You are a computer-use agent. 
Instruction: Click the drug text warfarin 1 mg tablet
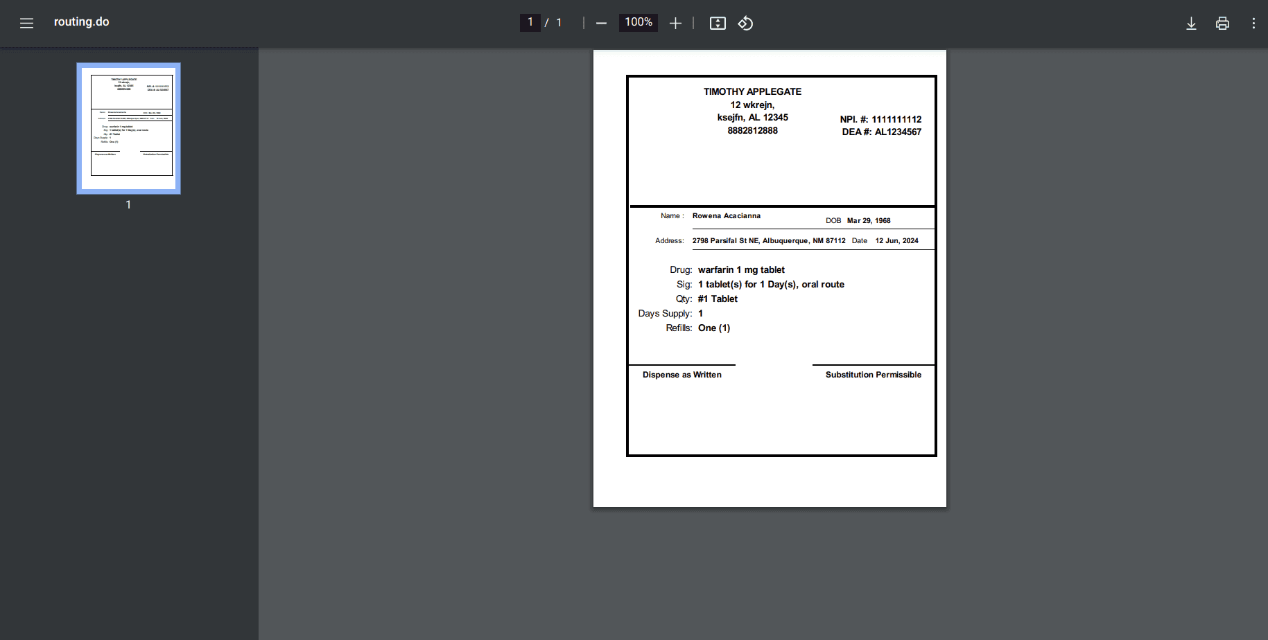tap(741, 270)
